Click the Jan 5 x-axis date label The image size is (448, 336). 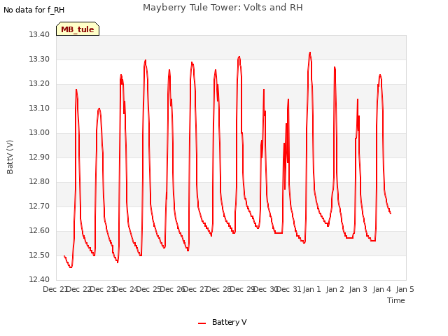pos(405,289)
